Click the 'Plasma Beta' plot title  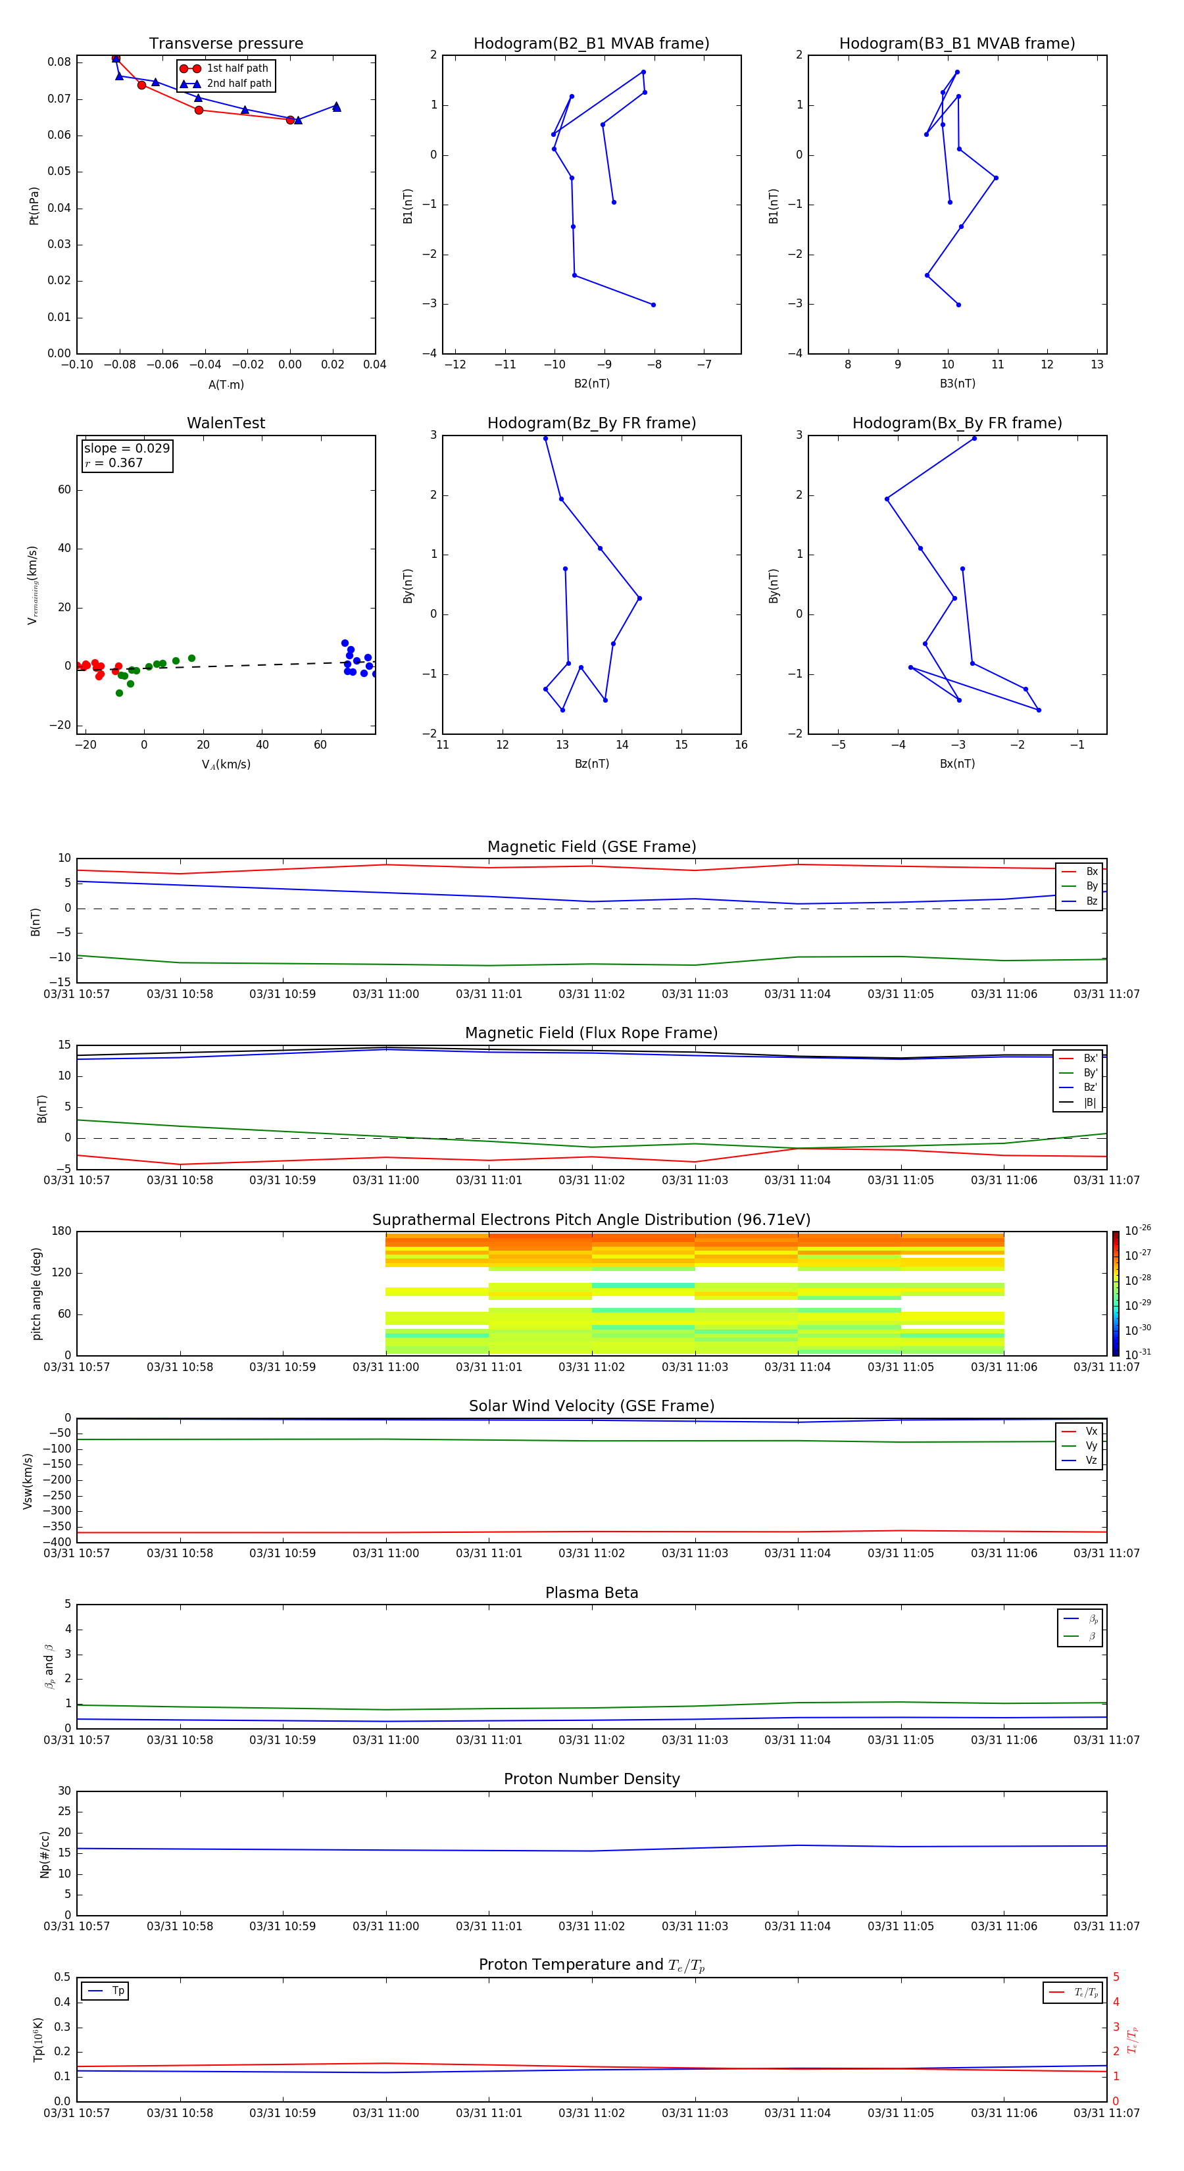pos(591,1593)
